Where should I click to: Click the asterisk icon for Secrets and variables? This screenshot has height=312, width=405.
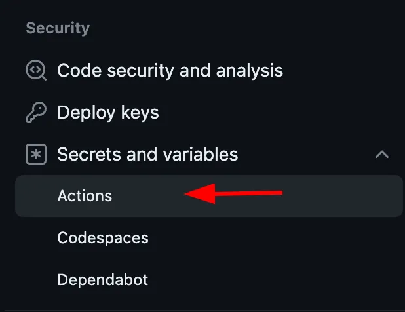(x=35, y=155)
